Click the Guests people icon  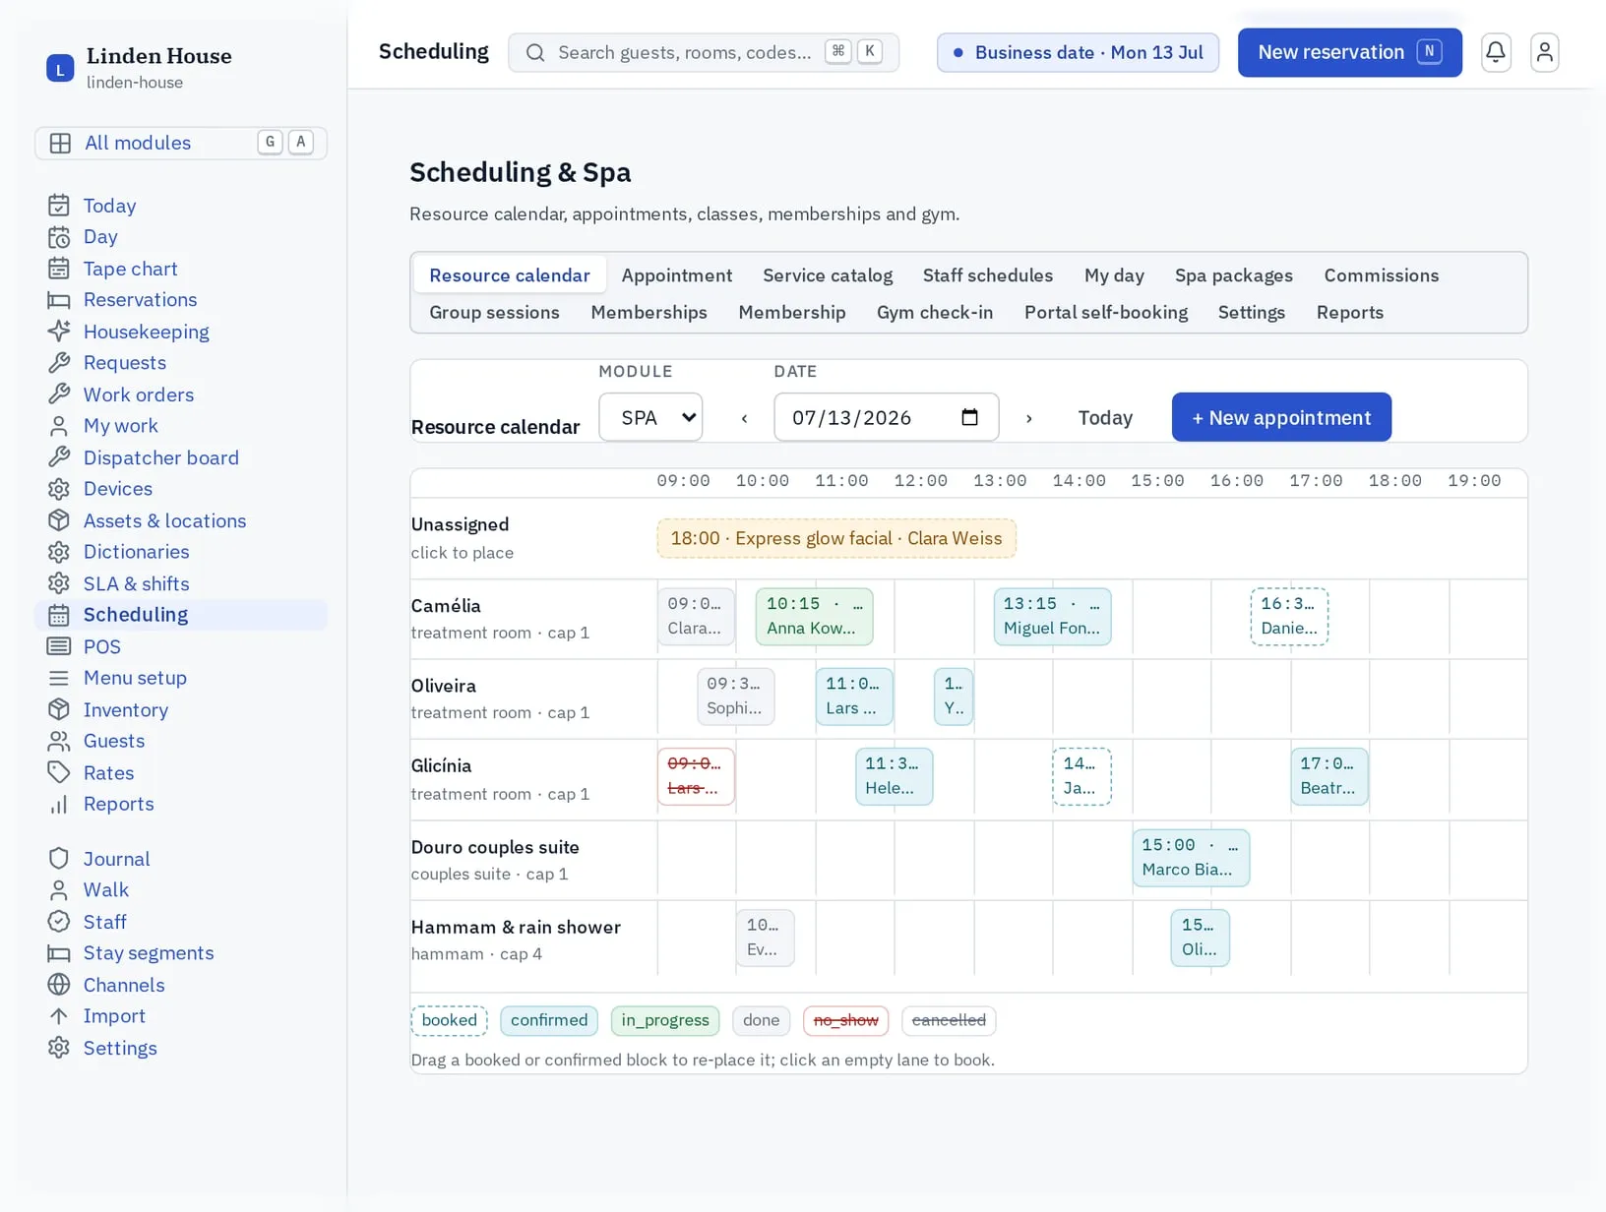59,741
